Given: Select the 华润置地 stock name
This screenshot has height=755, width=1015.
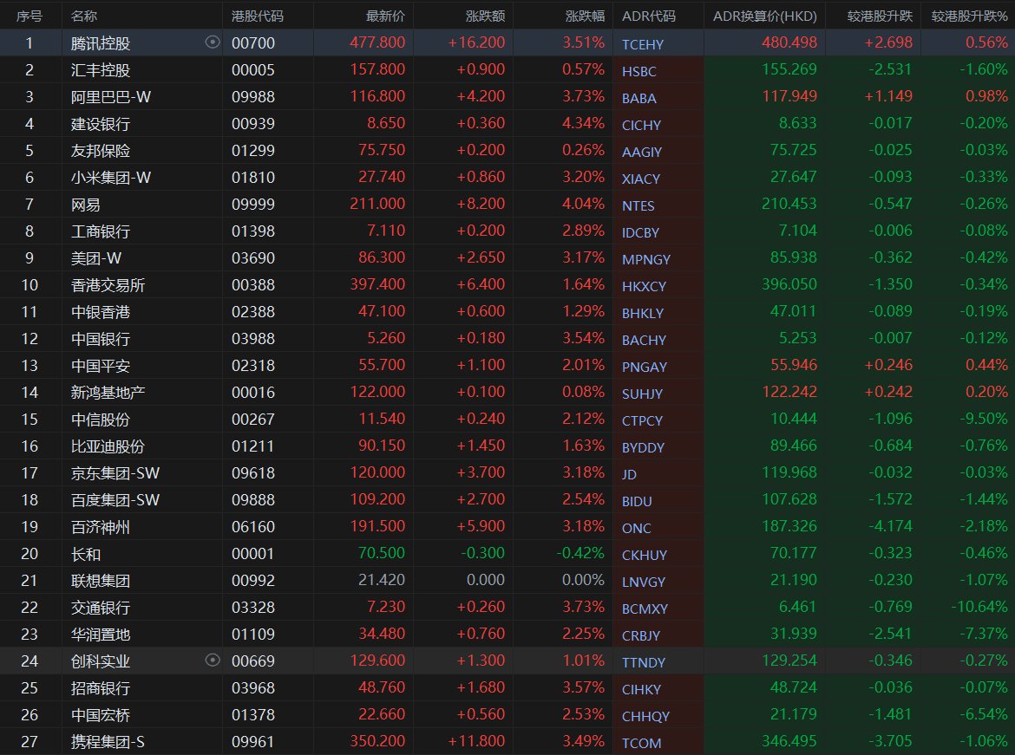Looking at the screenshot, I should [x=101, y=634].
